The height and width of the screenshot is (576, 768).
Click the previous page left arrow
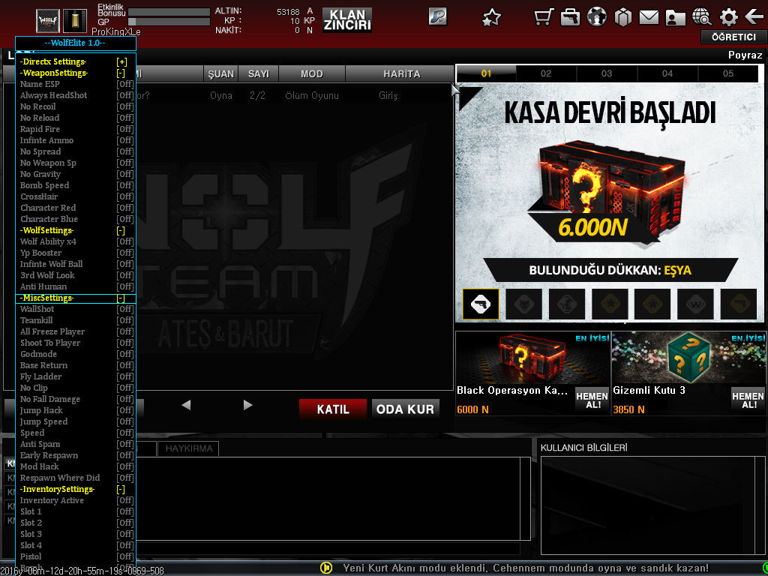[x=186, y=405]
